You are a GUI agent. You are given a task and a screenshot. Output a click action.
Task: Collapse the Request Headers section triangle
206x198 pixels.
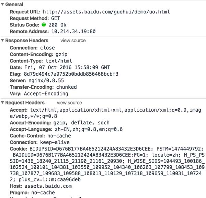tap(3, 103)
